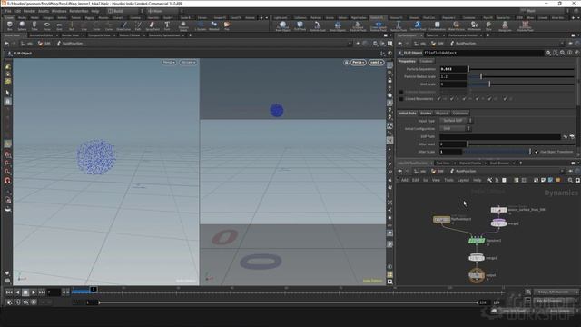Switch to the Creation tab
This screenshot has width=581, height=327.
click(x=426, y=61)
